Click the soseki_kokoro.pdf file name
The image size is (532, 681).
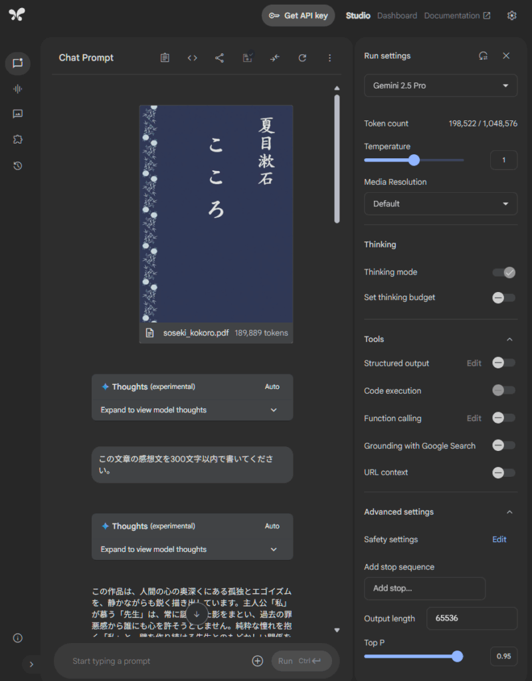click(x=196, y=333)
